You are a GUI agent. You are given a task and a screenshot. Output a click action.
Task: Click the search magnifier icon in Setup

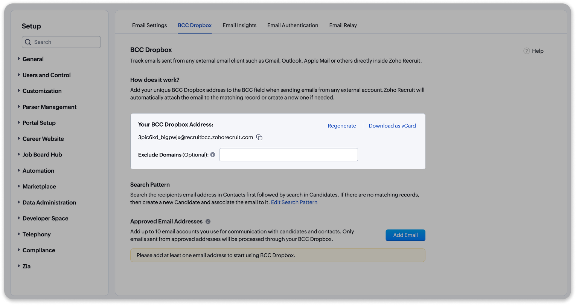(x=28, y=42)
